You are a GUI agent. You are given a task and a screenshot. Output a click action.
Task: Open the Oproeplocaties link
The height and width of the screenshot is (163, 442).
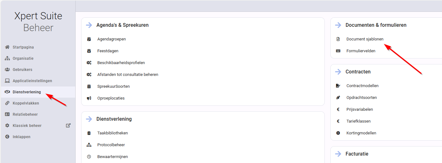(x=111, y=98)
